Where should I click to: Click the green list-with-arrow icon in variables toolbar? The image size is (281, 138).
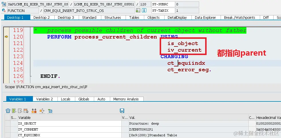pyautogui.click(x=14, y=111)
